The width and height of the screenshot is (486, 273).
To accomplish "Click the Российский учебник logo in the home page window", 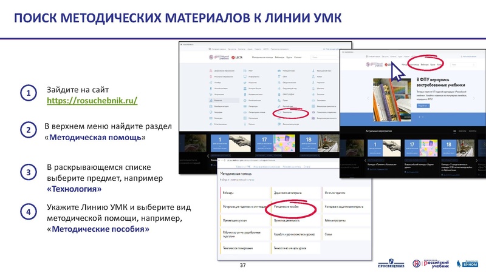I will [x=374, y=64].
